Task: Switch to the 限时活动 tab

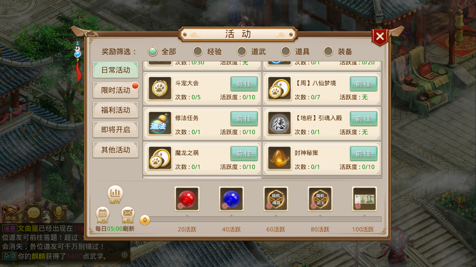Action: [116, 90]
